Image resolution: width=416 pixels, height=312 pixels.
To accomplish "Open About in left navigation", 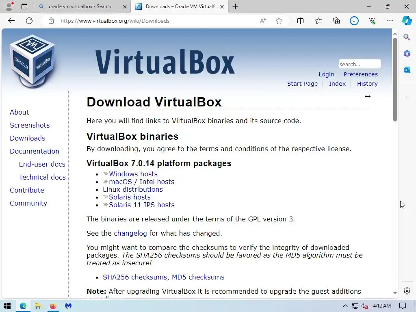I will point(19,112).
